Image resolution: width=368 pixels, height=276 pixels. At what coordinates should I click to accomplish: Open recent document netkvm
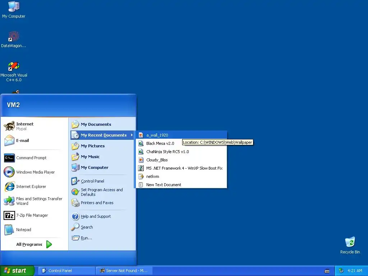tap(181, 176)
